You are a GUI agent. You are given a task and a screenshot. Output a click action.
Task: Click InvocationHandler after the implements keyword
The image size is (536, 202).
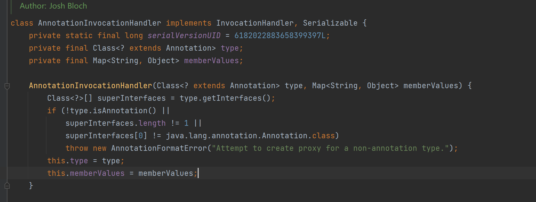point(255,23)
